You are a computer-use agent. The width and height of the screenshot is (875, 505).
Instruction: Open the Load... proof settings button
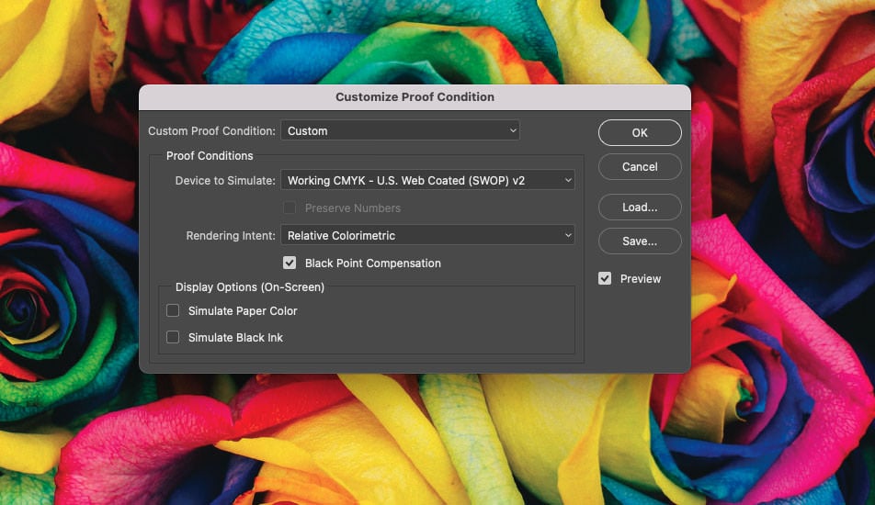pos(640,208)
